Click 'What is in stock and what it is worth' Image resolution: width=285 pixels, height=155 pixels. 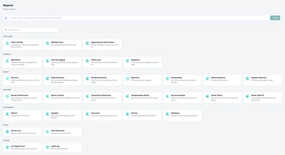tap(24, 133)
